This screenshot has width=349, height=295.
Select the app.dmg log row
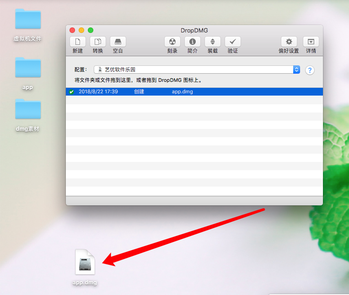click(x=194, y=91)
